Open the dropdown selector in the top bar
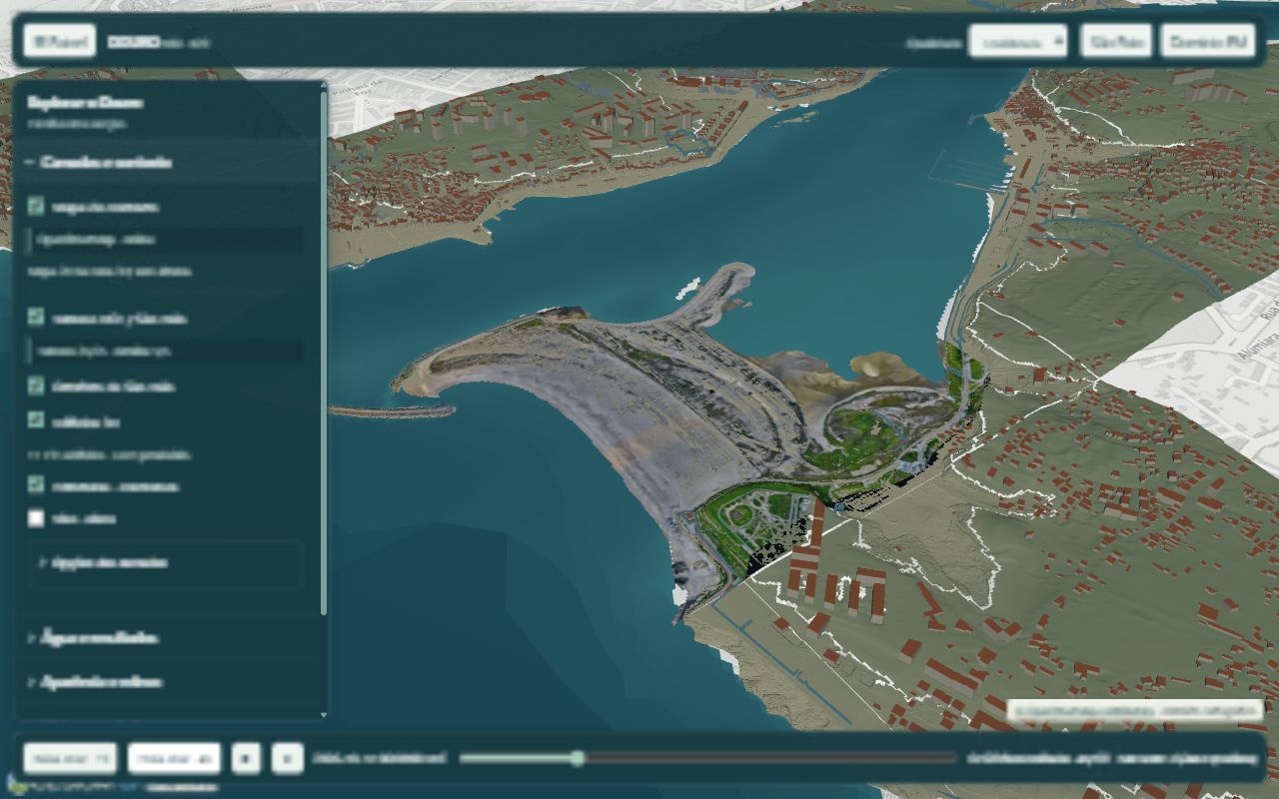 (x=1017, y=42)
